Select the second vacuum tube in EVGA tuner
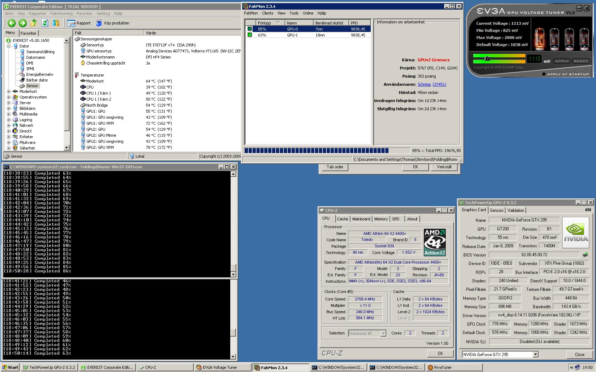This screenshot has width=596, height=372. pos(554,39)
